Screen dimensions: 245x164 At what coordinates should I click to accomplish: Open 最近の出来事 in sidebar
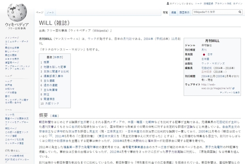point(12,48)
